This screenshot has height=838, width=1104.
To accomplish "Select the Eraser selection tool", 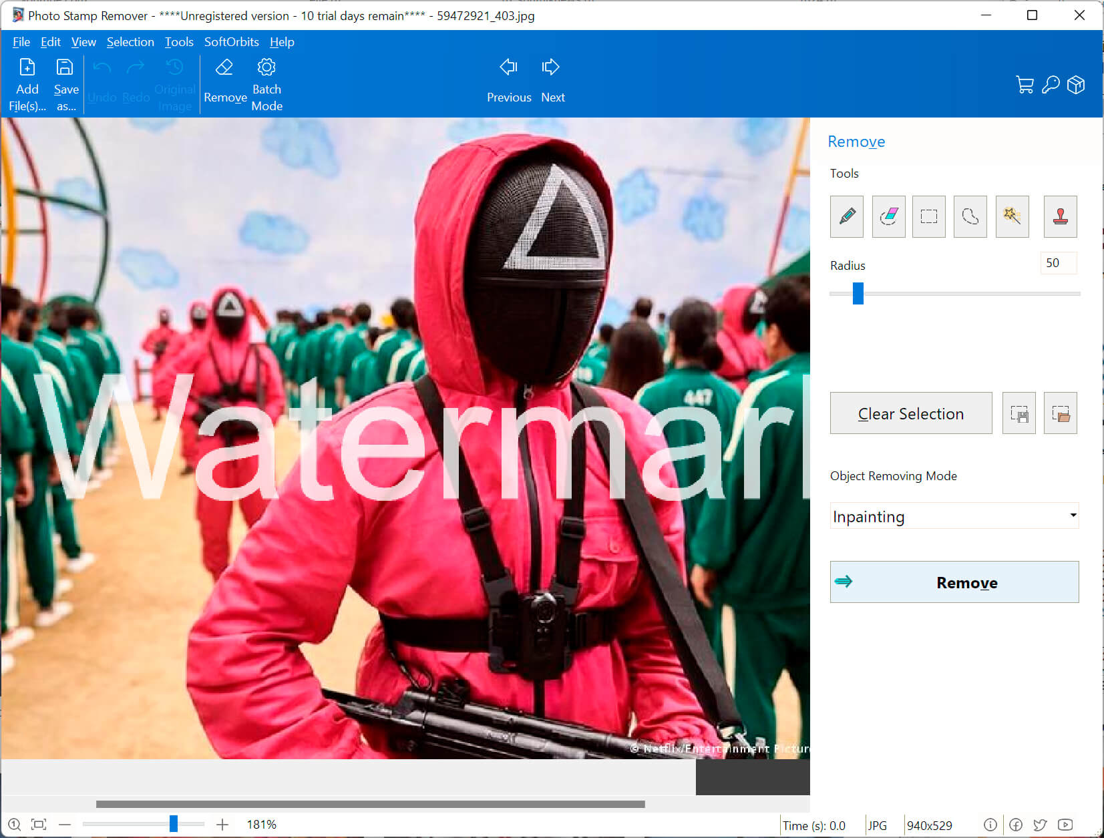I will [x=888, y=216].
